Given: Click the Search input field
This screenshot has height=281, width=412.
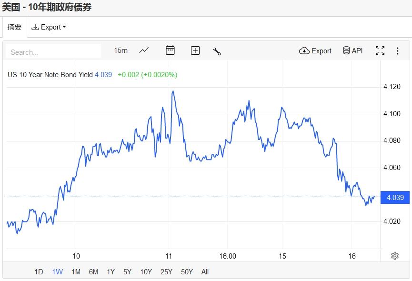Looking at the screenshot, I should click(53, 51).
